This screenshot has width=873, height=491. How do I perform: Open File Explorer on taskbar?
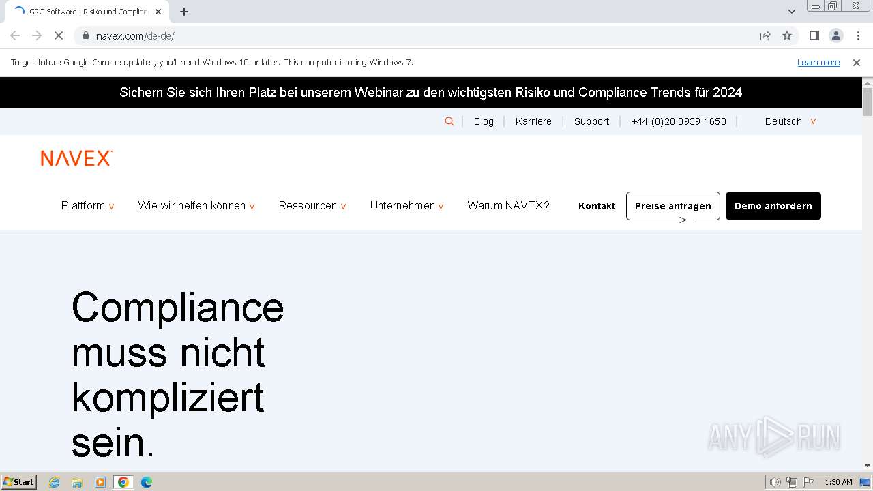click(77, 482)
